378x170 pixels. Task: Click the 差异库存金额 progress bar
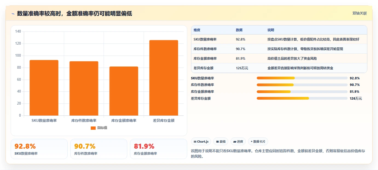coord(302,98)
